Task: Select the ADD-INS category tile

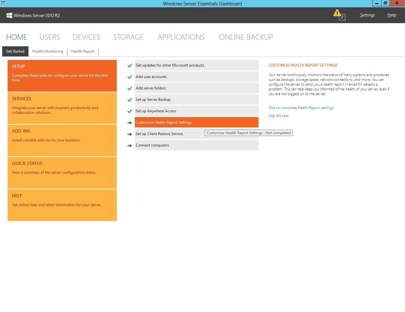Action: pos(62,140)
